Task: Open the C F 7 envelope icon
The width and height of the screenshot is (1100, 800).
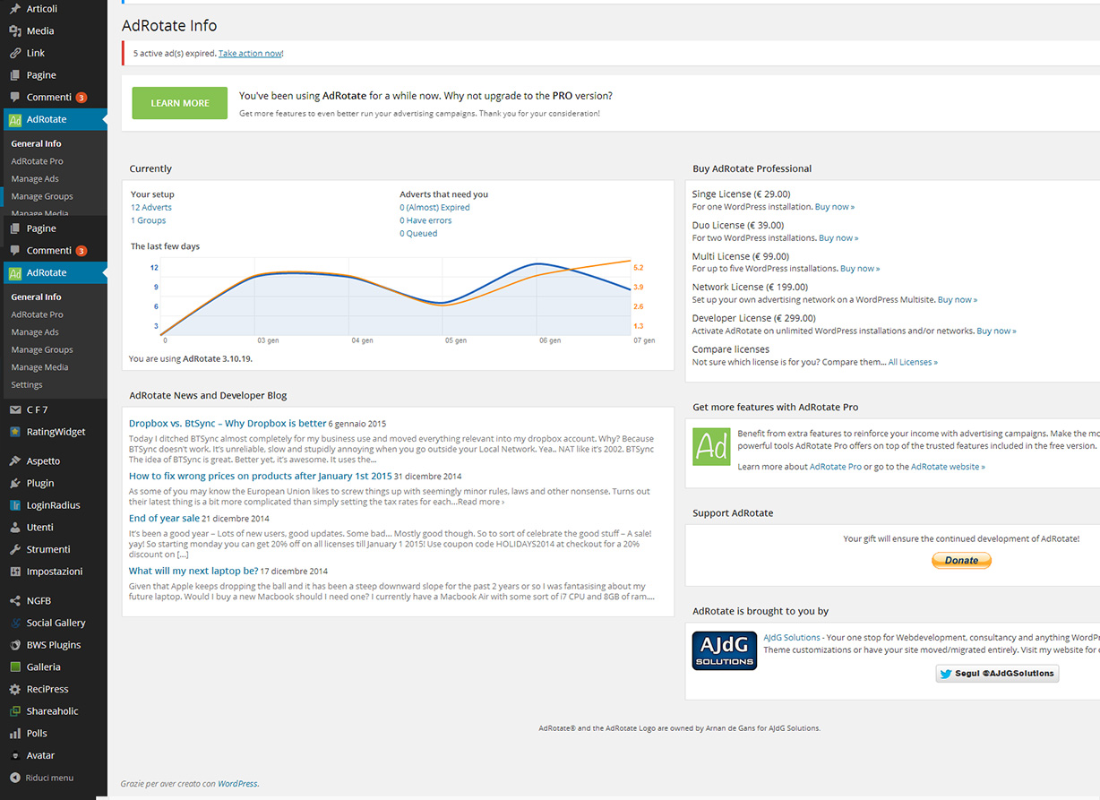Action: (15, 409)
